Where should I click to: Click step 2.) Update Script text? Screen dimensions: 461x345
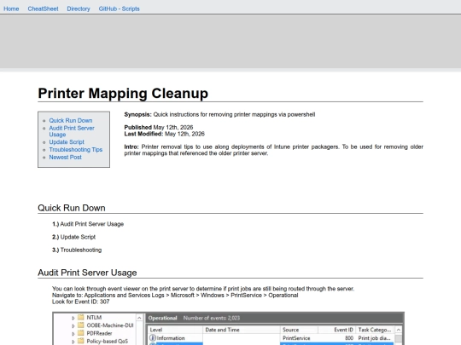[73, 237]
